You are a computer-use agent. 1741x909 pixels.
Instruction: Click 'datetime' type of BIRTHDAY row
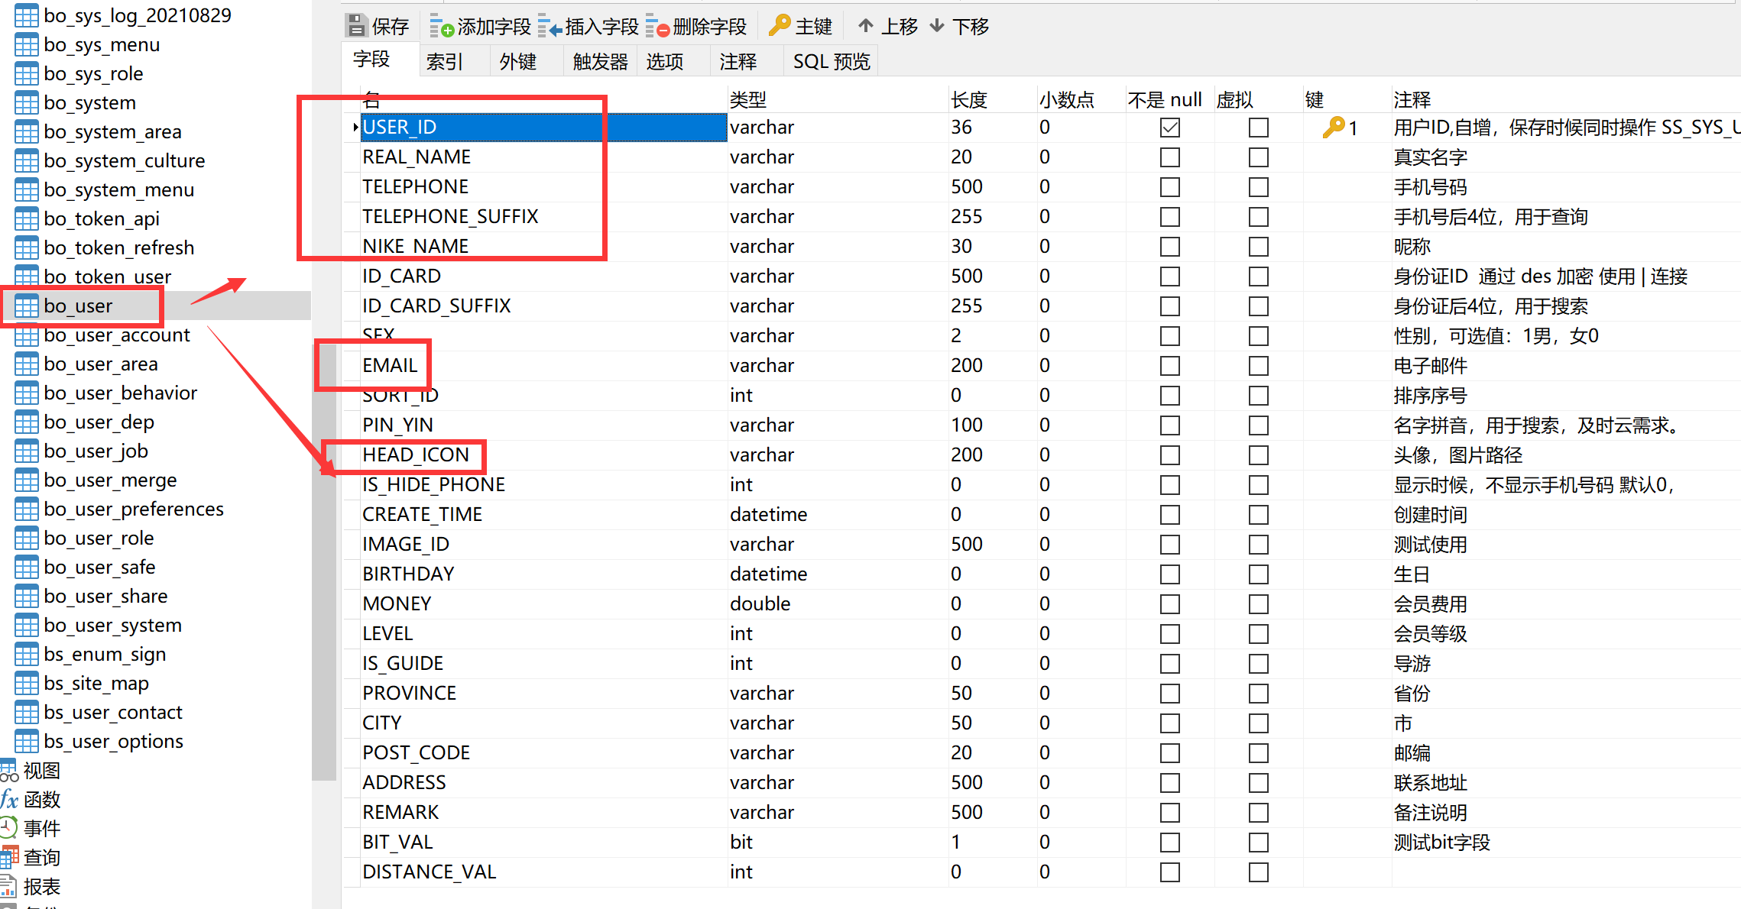pyautogui.click(x=768, y=574)
